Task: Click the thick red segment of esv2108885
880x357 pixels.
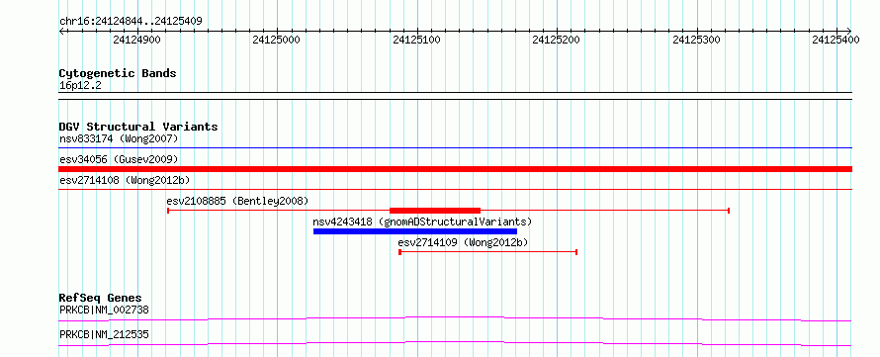Action: [x=435, y=211]
